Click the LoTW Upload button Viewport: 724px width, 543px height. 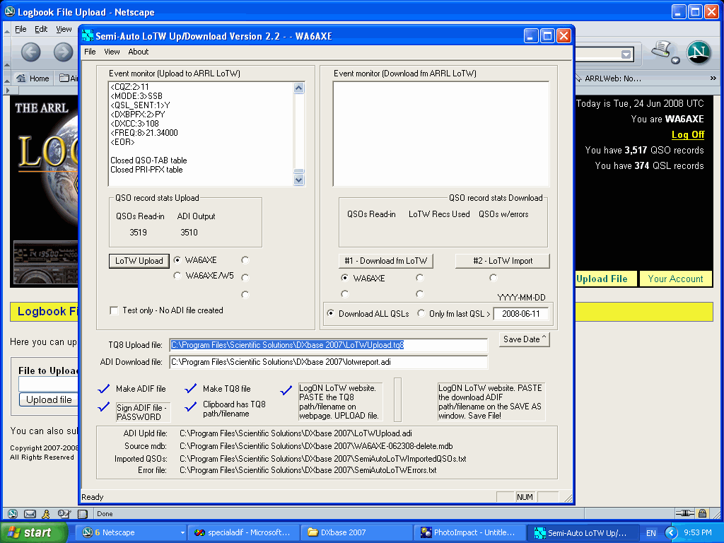point(139,261)
